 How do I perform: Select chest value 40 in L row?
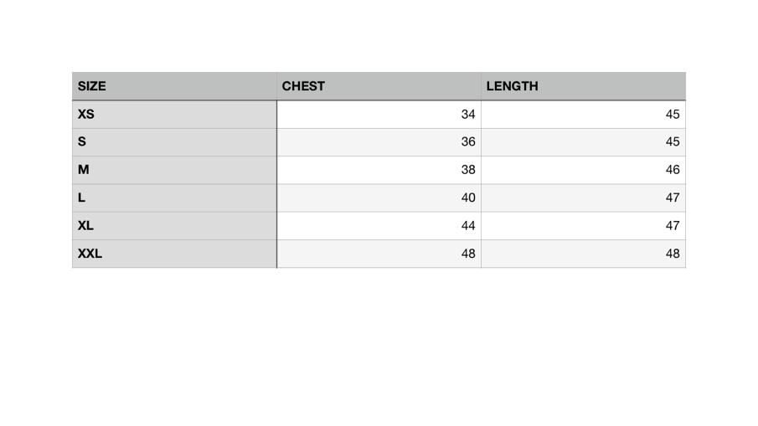pos(379,198)
